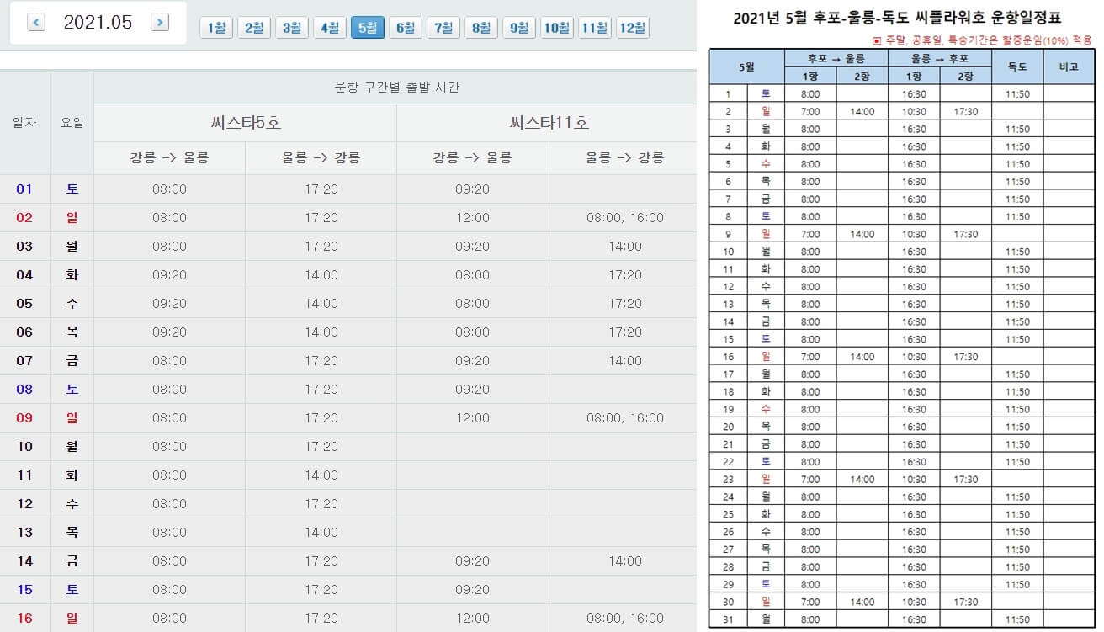The image size is (1104, 632).
Task: Select date 01 in left schedule
Action: point(24,189)
